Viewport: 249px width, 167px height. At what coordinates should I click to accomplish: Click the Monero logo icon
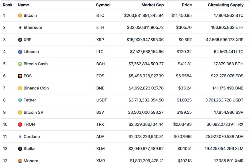20,161
